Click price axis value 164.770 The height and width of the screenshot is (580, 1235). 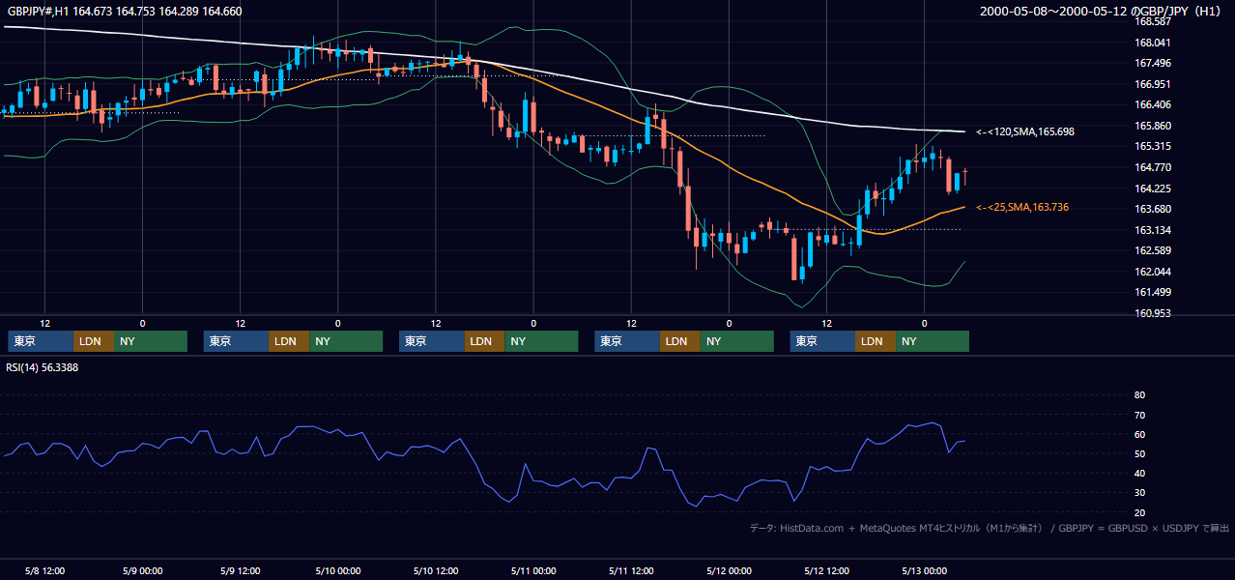click(x=1152, y=167)
